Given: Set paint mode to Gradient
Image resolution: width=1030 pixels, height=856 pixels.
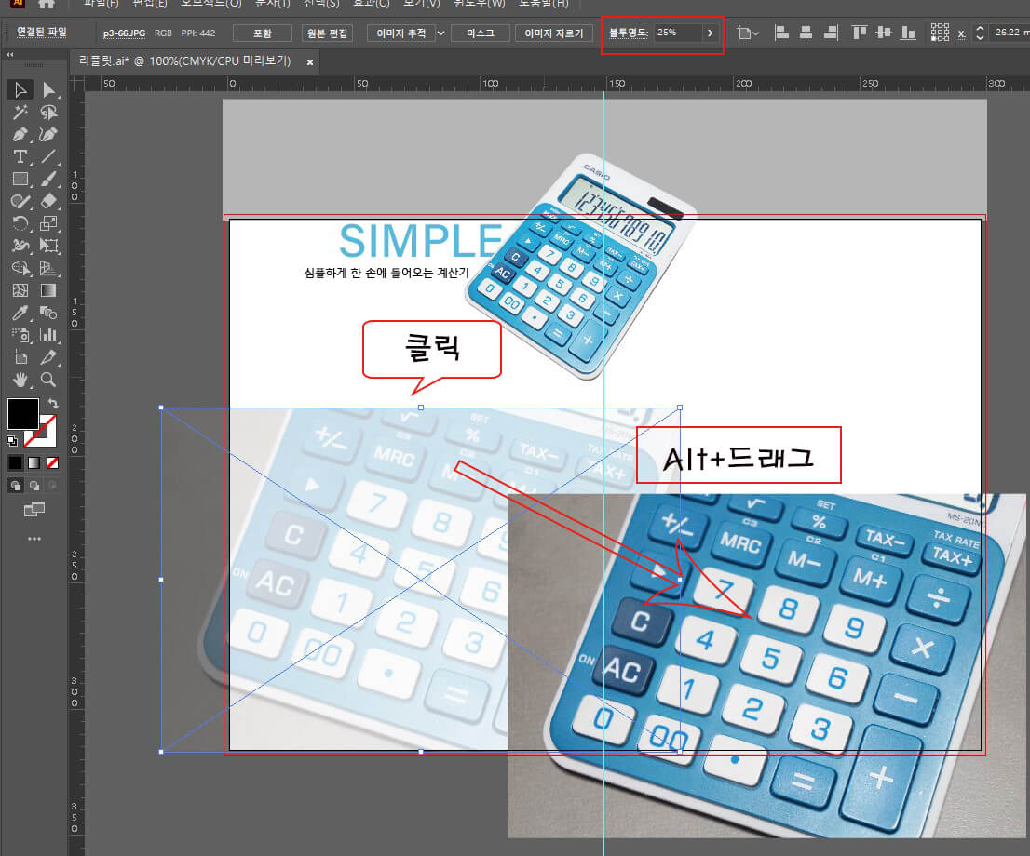Looking at the screenshot, I should coord(34,462).
